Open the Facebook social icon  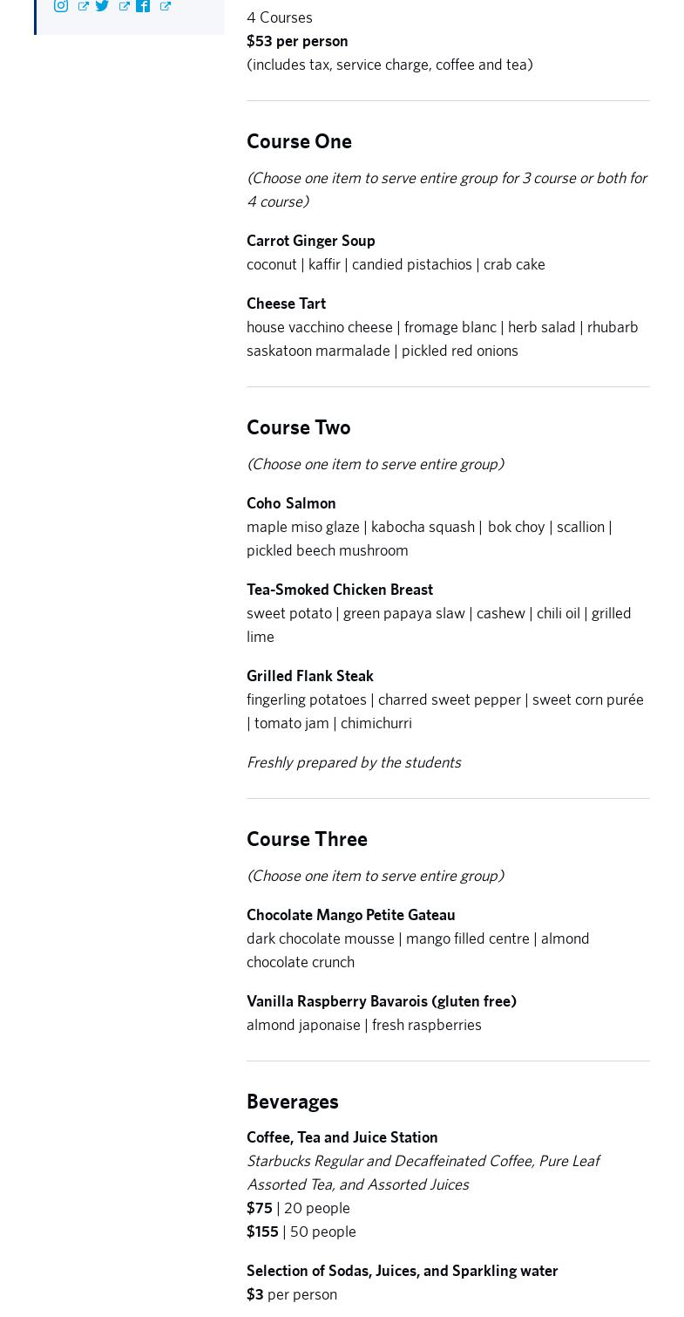pos(143,5)
